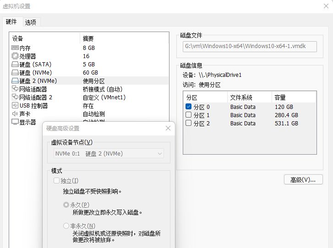Click the 分区 column header

coord(192,97)
